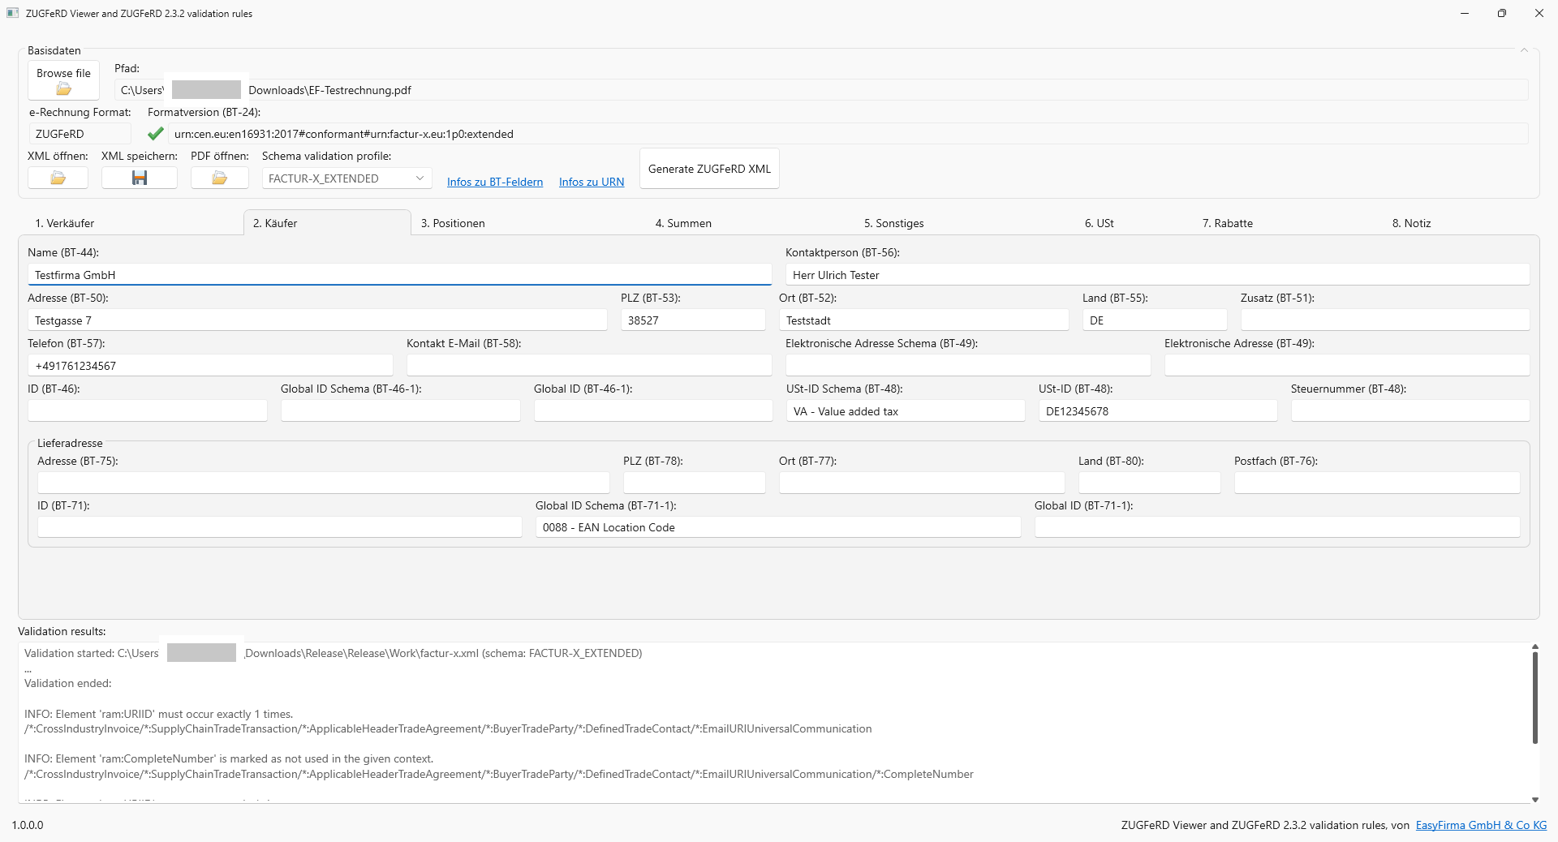The image size is (1558, 842).
Task: Open the Land (BT-55) field showing DE
Action: coord(1154,320)
